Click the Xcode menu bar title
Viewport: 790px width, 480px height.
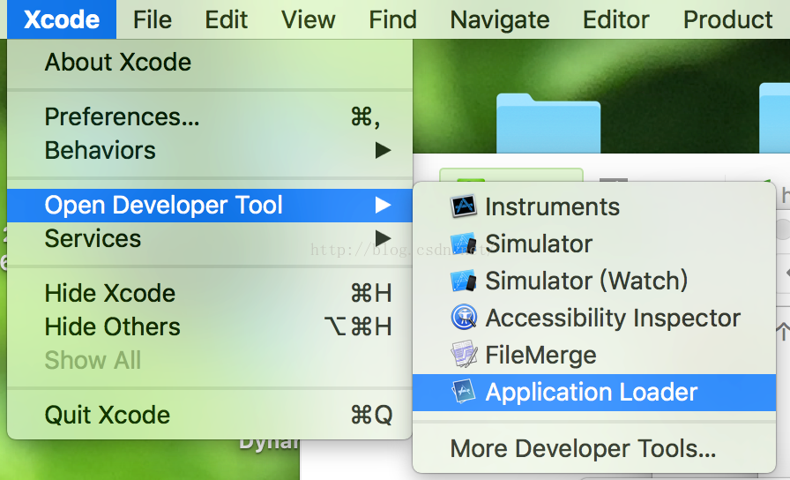(62, 19)
